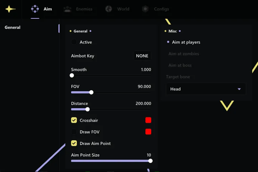258x172 pixels.
Task: Click the Enemies people icon
Action: coord(67,9)
